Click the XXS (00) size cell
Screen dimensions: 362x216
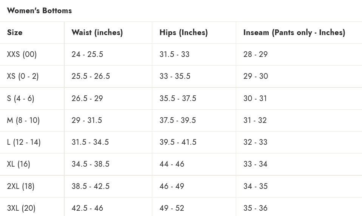pos(22,54)
